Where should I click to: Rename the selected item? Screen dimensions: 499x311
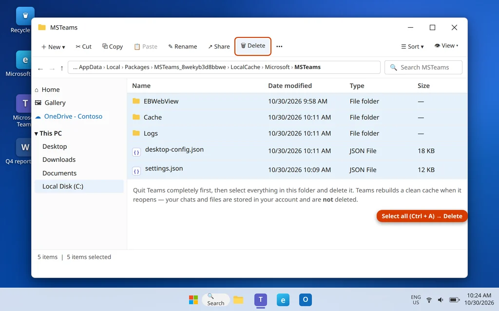click(x=183, y=46)
